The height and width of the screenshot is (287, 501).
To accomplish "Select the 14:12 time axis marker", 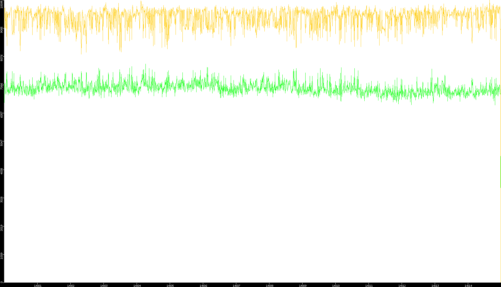I will (x=402, y=286).
